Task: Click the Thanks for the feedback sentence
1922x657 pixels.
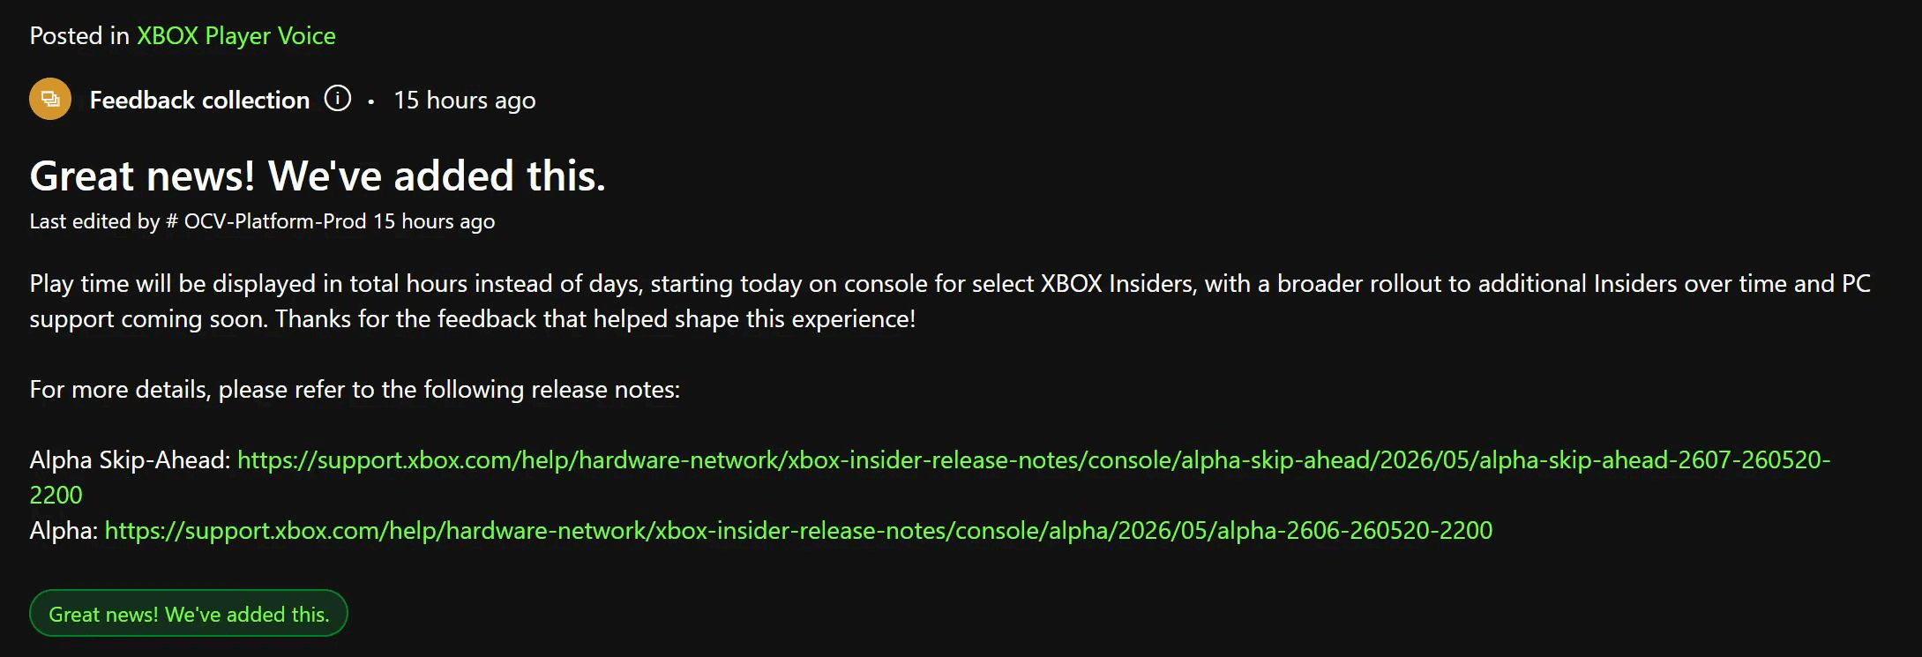Action: [x=595, y=319]
